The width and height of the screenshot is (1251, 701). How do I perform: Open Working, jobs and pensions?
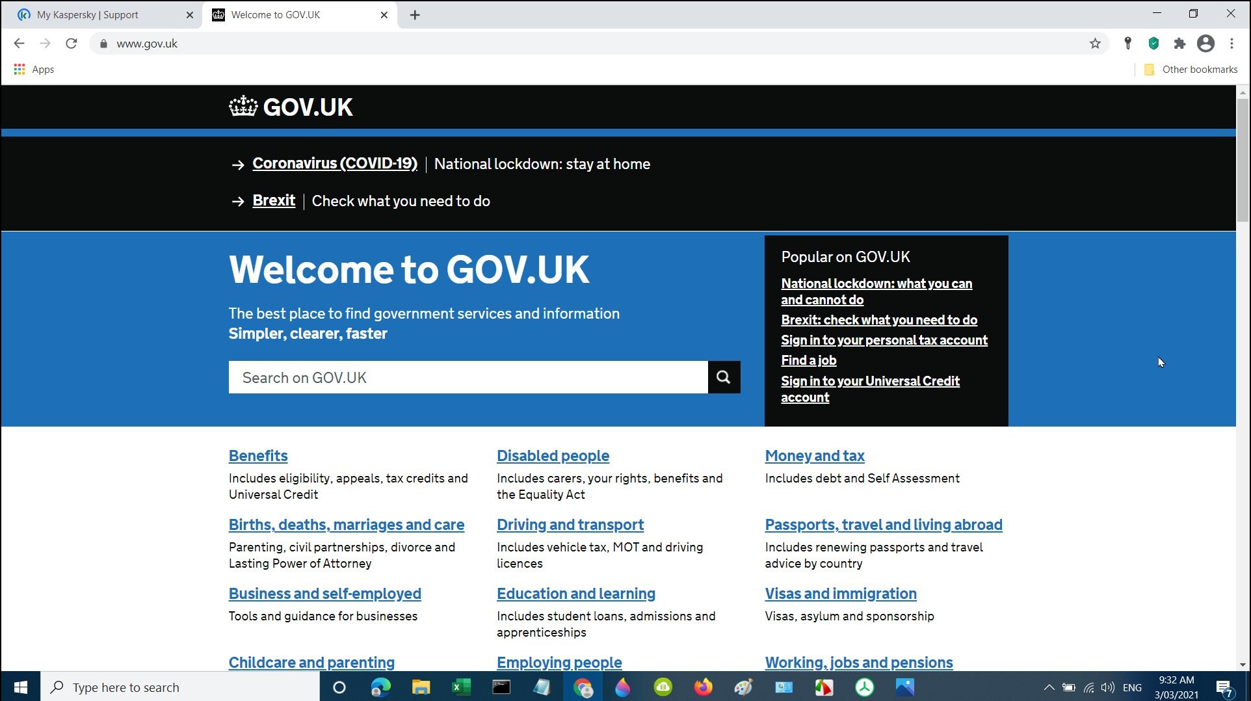[x=859, y=663]
